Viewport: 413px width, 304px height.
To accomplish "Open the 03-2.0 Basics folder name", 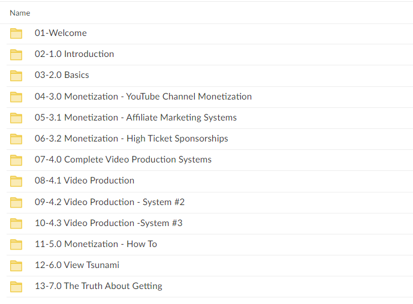I will (62, 75).
